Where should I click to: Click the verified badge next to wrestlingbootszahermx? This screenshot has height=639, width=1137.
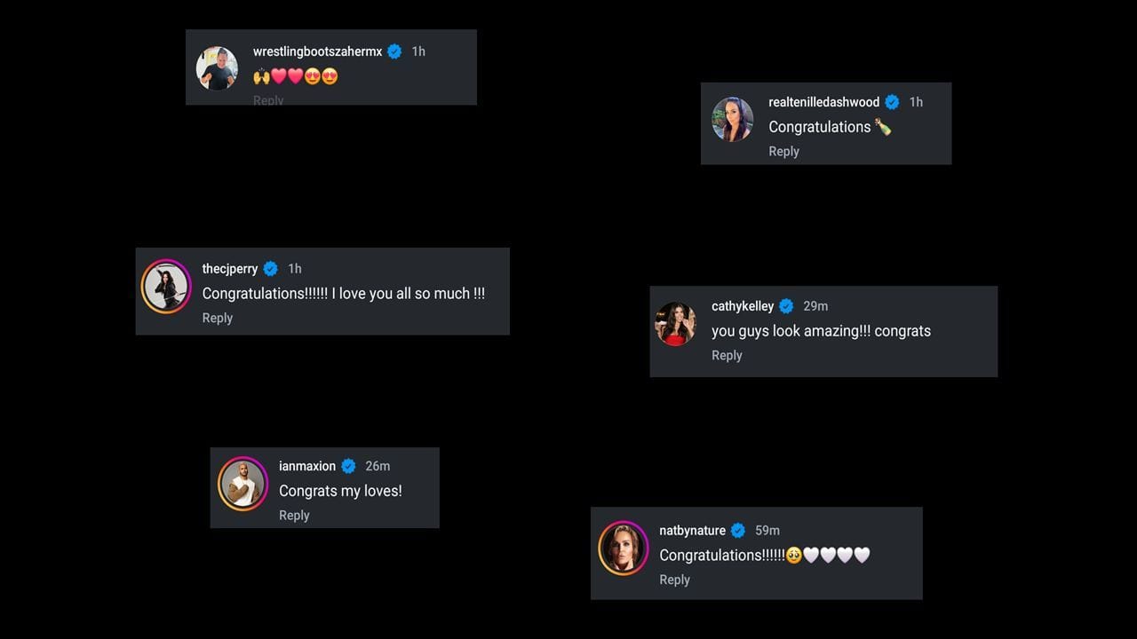click(x=394, y=51)
